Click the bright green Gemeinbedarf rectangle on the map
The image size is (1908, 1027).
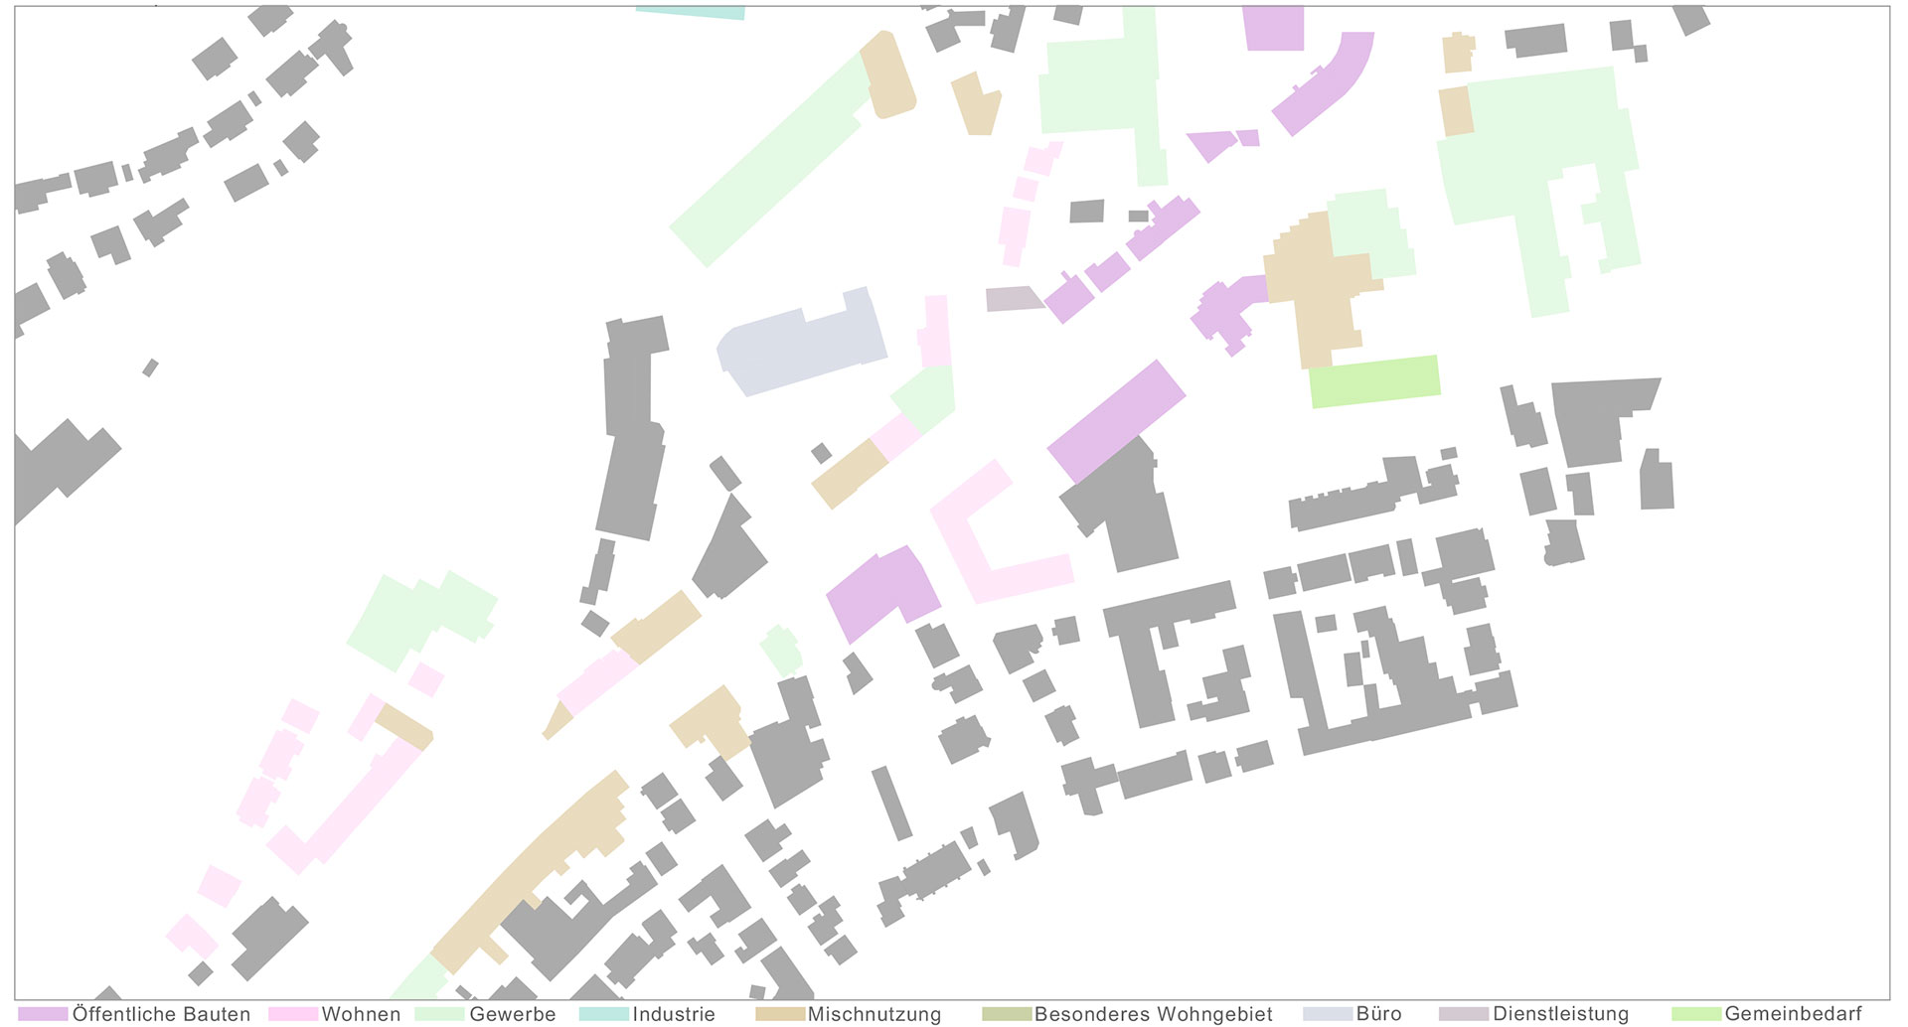tap(1374, 381)
